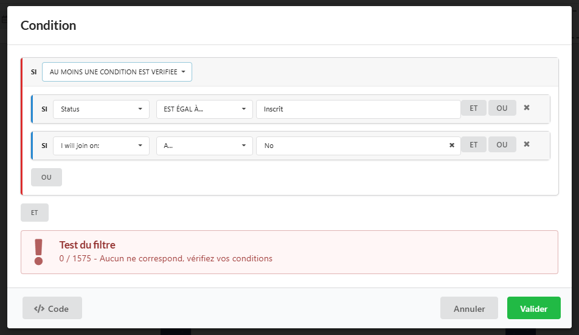Click the 'Inscrit' value input field

click(358, 109)
